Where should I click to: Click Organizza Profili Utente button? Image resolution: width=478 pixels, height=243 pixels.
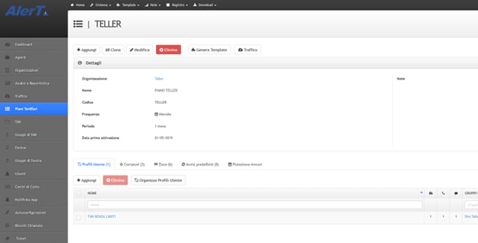[x=158, y=180]
